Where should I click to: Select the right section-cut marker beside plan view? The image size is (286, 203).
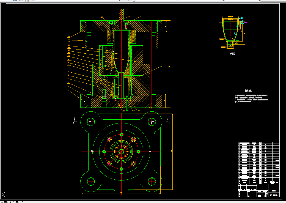[168, 120]
